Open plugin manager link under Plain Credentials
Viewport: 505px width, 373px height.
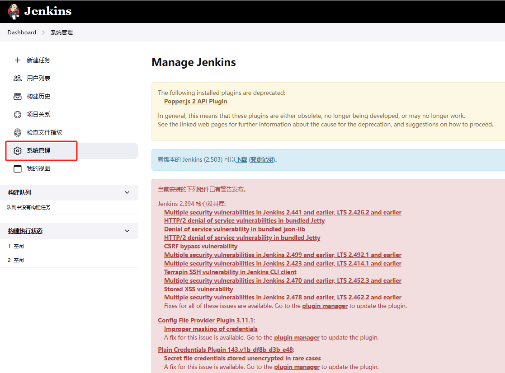click(297, 367)
